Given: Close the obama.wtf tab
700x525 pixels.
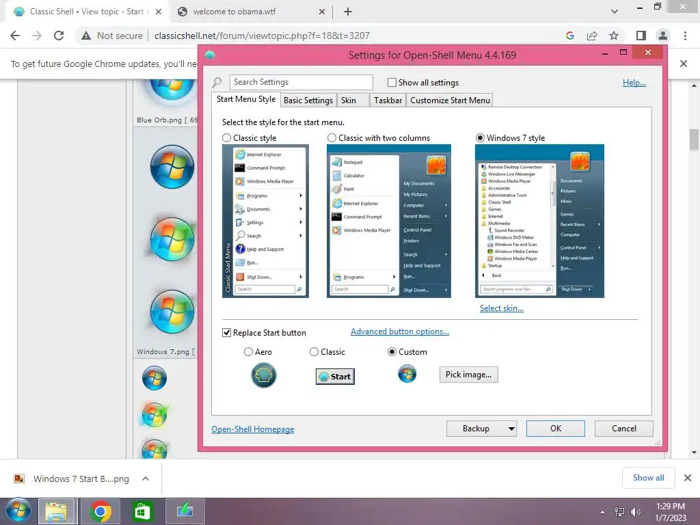Looking at the screenshot, I should click(322, 12).
